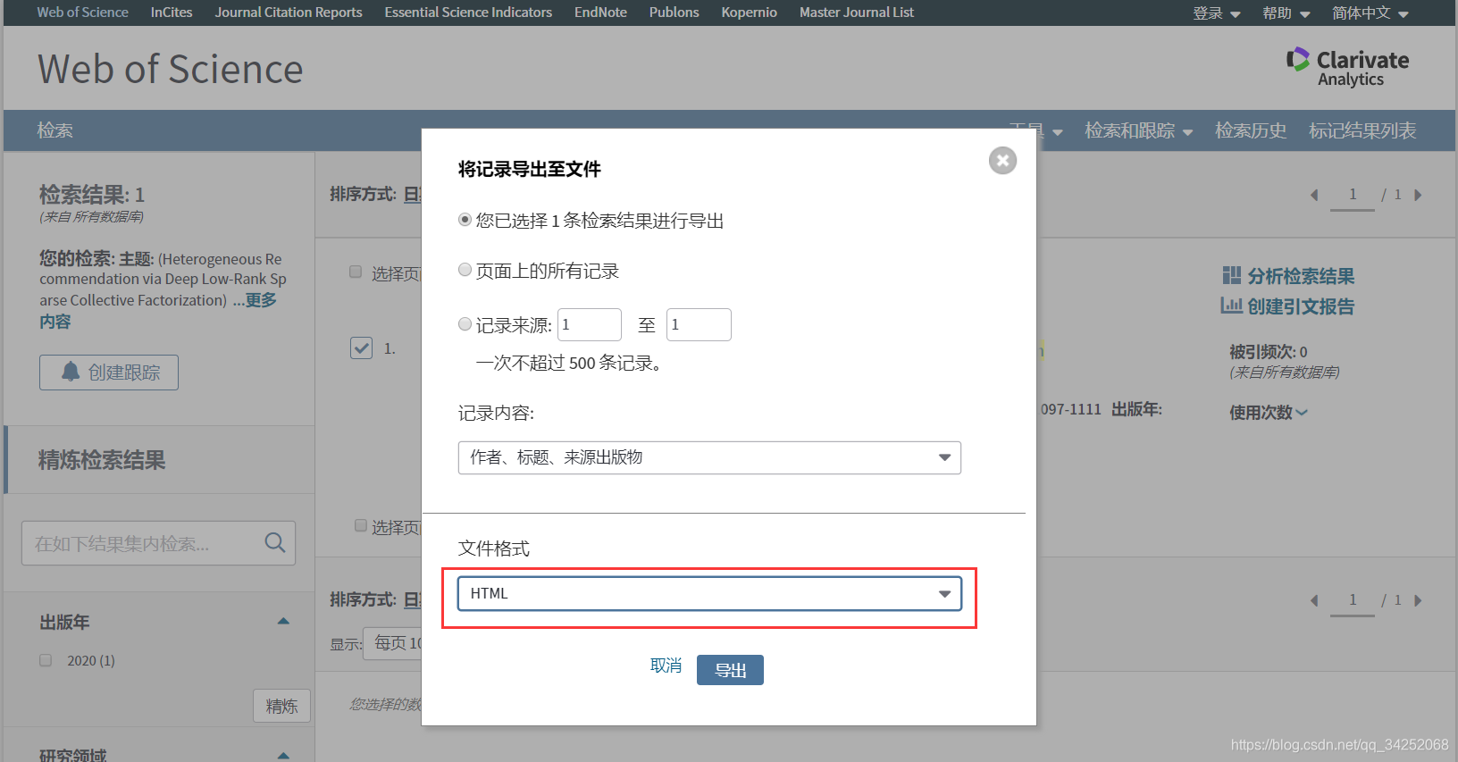This screenshot has height=762, width=1458.
Task: Open Publons in top bar
Action: pyautogui.click(x=675, y=13)
